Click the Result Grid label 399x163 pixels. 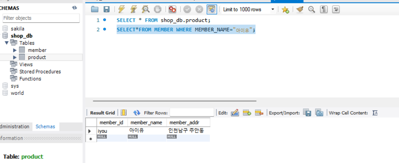[x=103, y=113]
